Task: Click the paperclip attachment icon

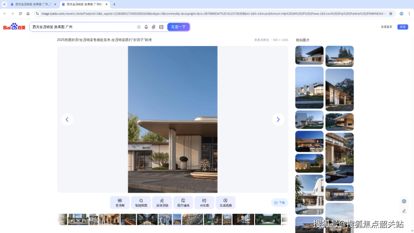Action: click(x=153, y=27)
